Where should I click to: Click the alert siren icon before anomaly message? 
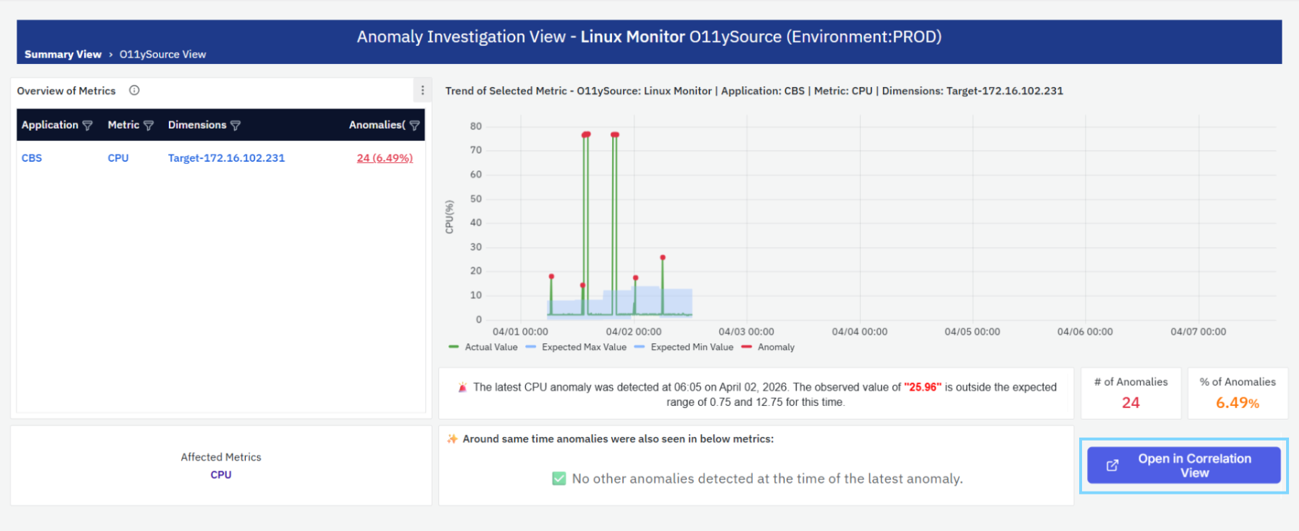point(462,387)
